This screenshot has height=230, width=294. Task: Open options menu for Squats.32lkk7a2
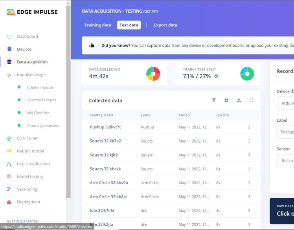(249, 141)
